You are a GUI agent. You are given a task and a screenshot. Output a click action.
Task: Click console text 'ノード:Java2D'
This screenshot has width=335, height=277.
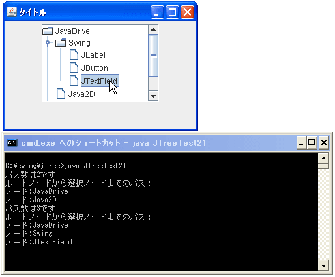[x=31, y=200]
